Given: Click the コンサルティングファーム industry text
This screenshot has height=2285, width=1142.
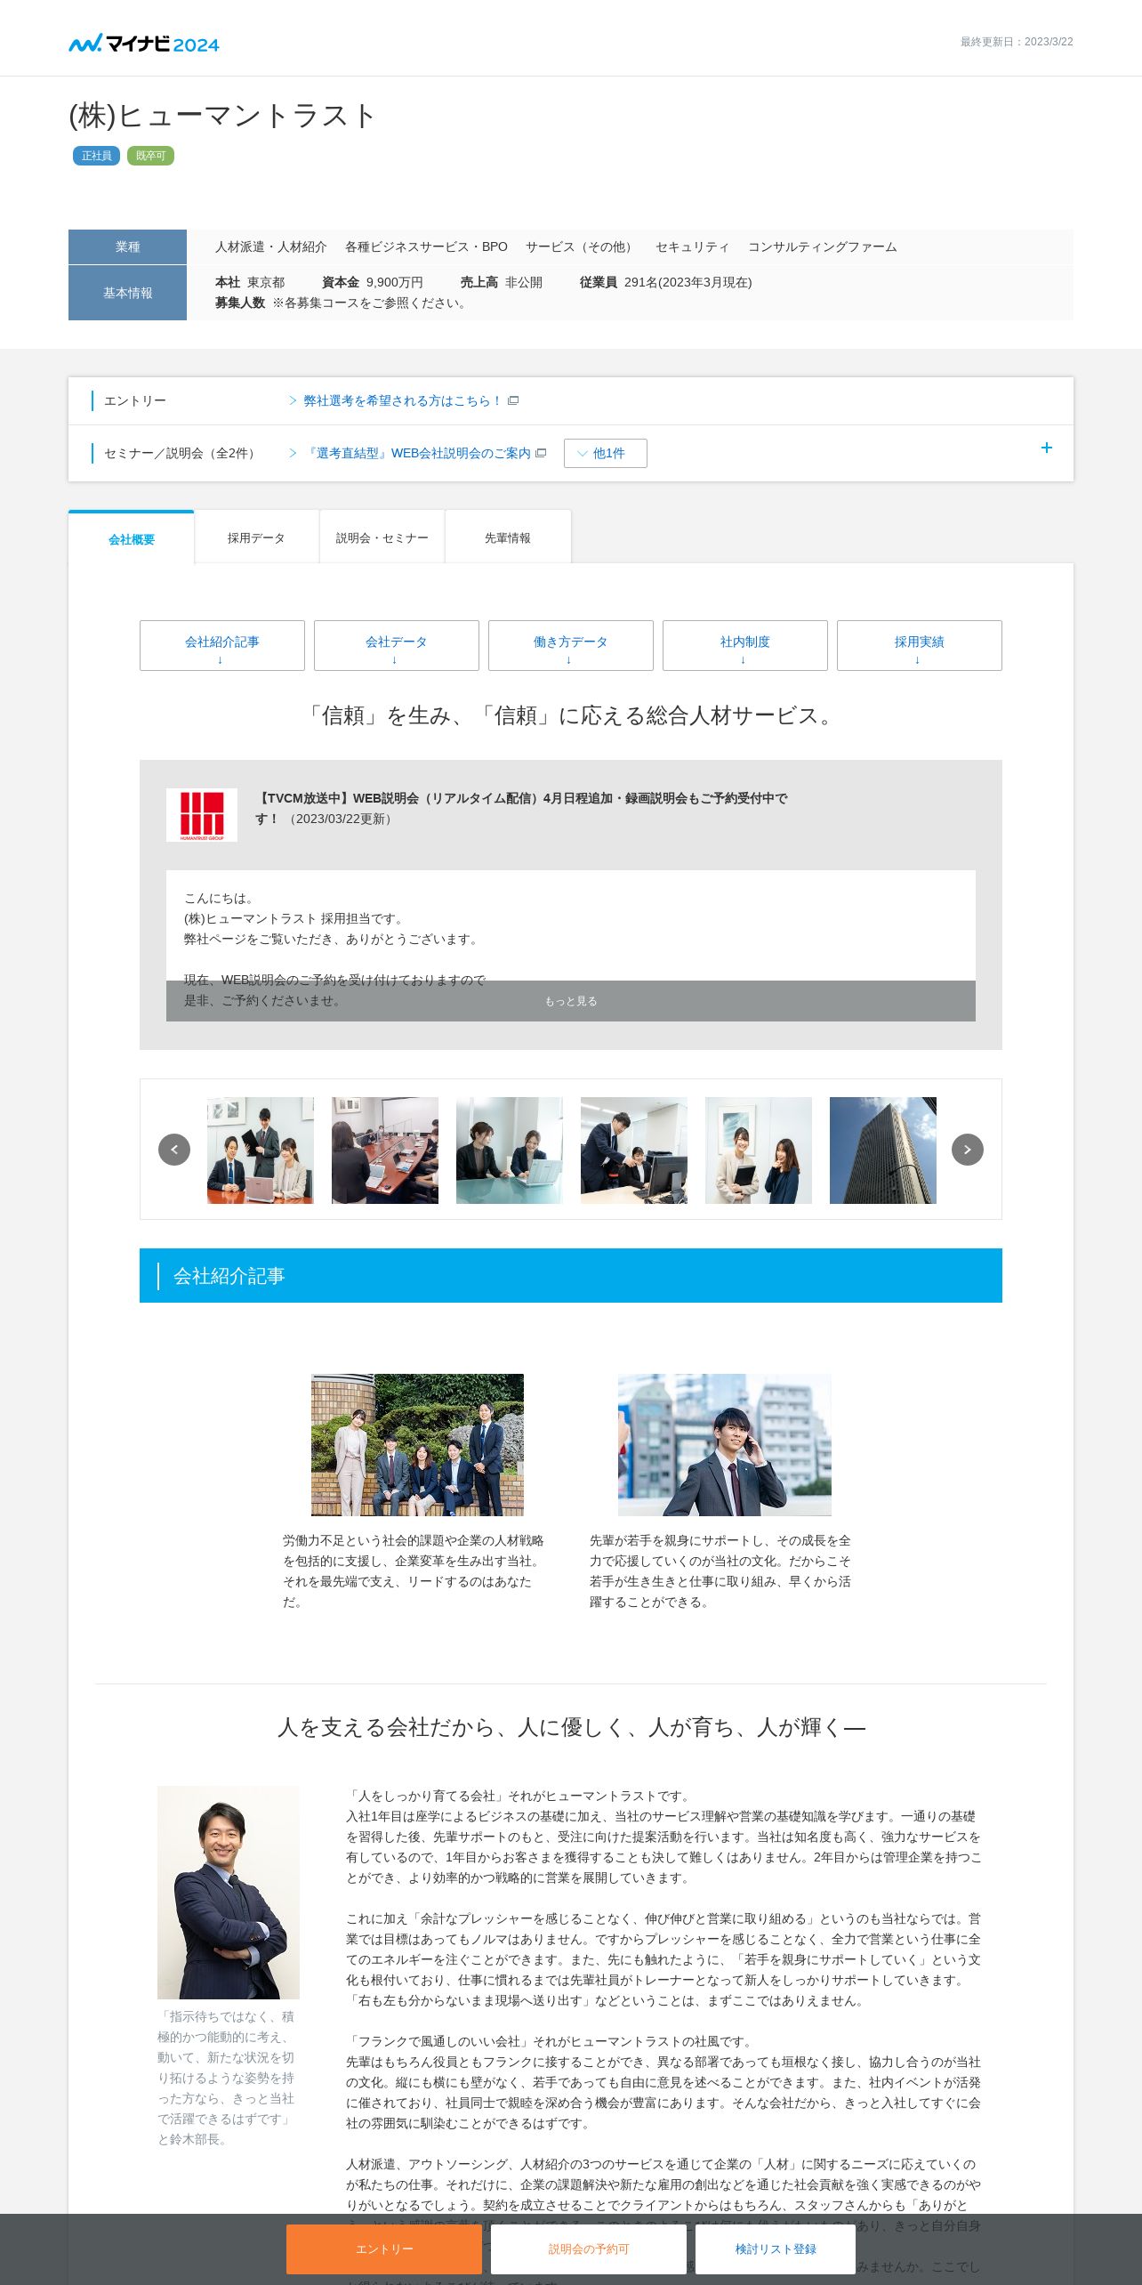Looking at the screenshot, I should tap(823, 246).
